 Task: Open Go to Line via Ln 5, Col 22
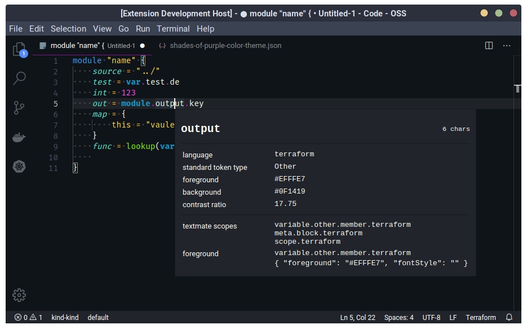point(357,317)
